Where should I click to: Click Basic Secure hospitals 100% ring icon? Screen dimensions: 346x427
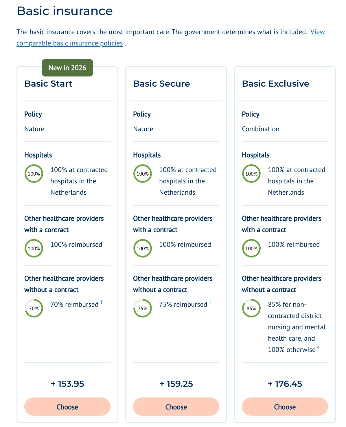[x=143, y=174]
